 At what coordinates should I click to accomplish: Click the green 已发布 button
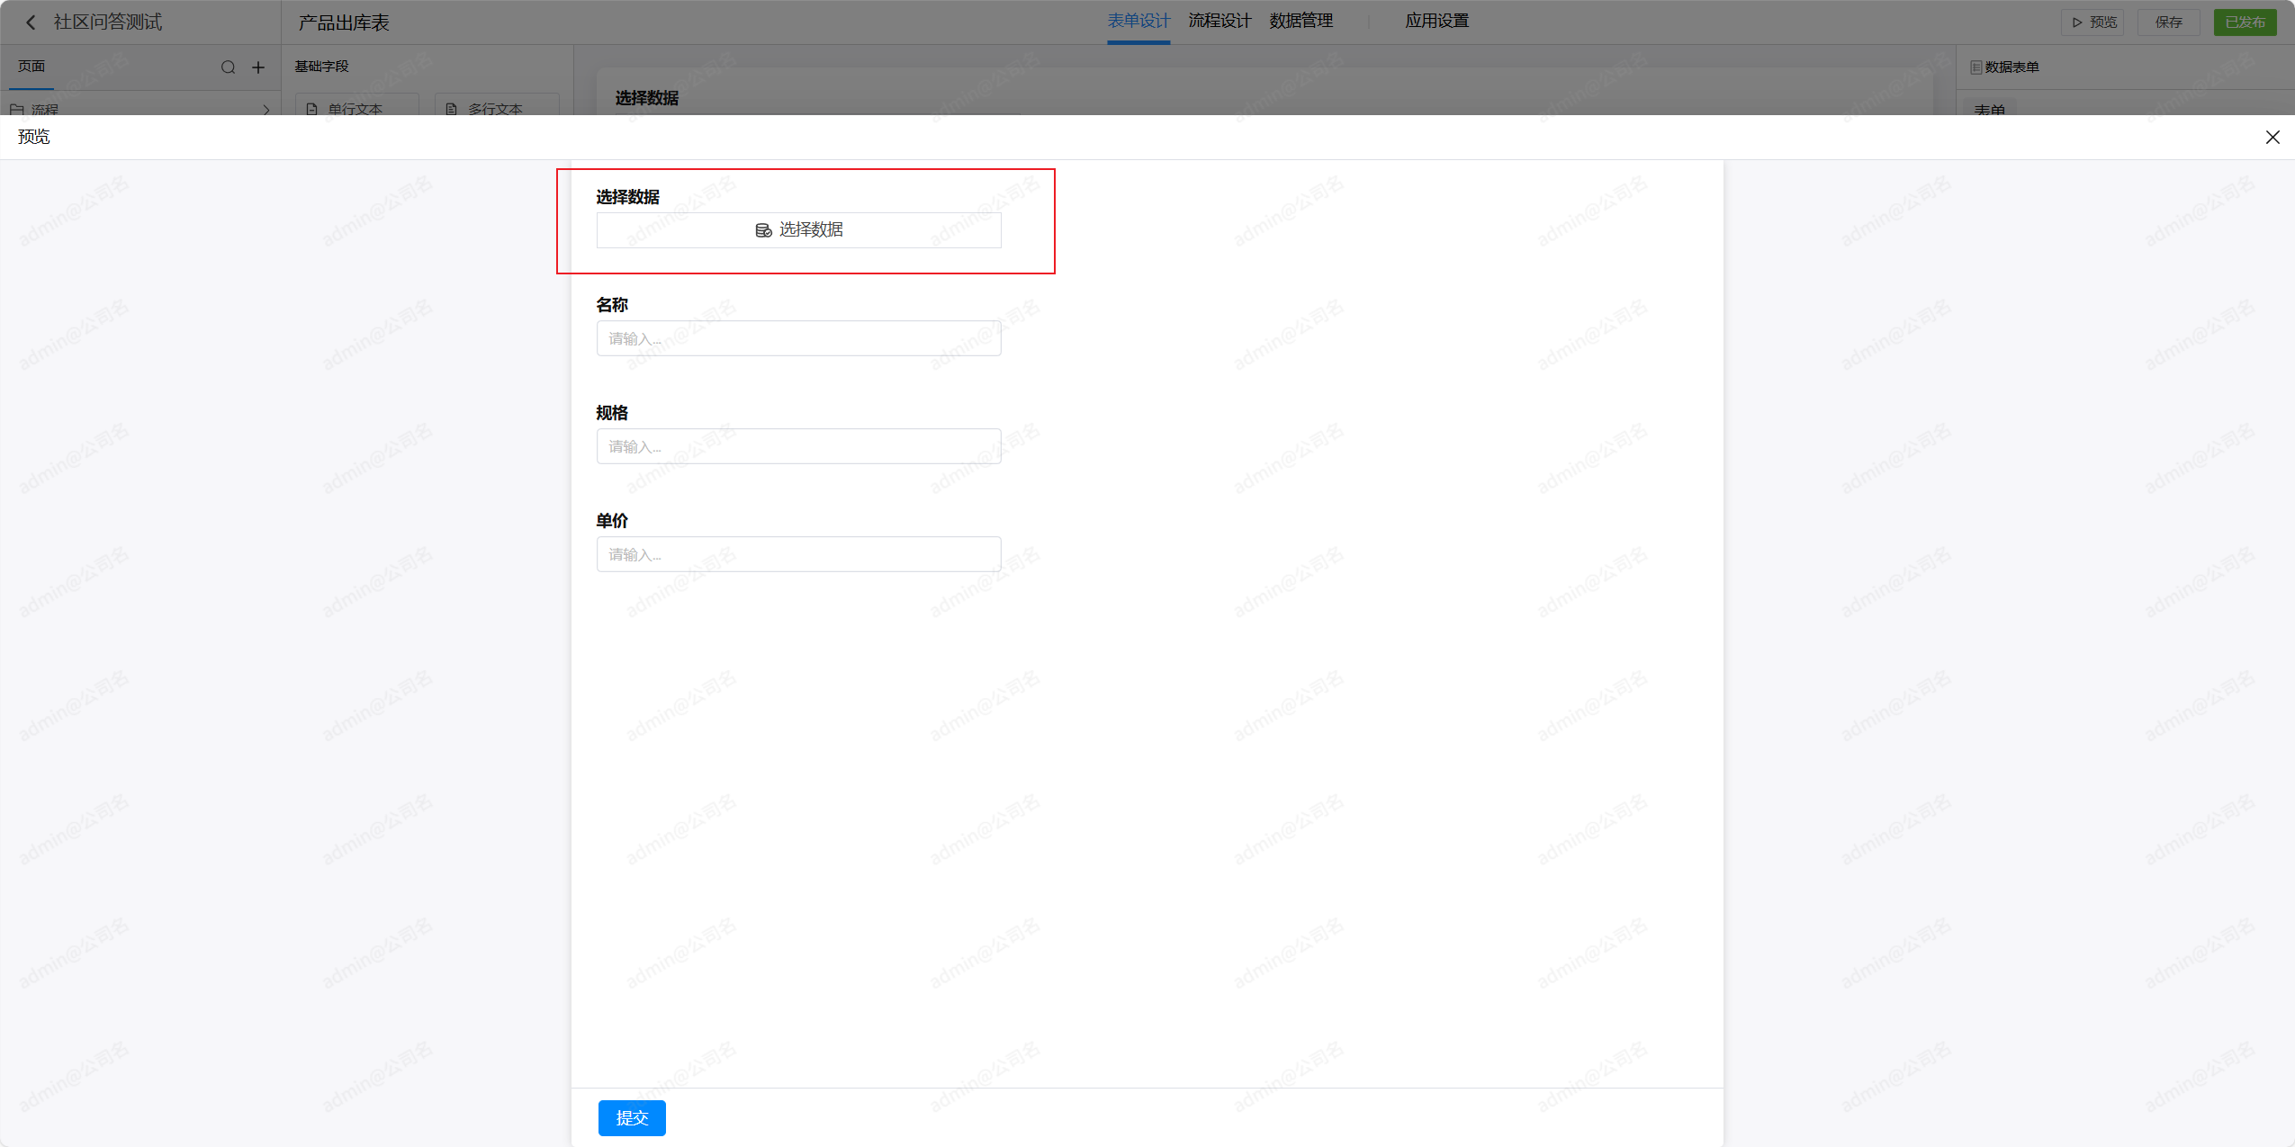(x=2245, y=22)
